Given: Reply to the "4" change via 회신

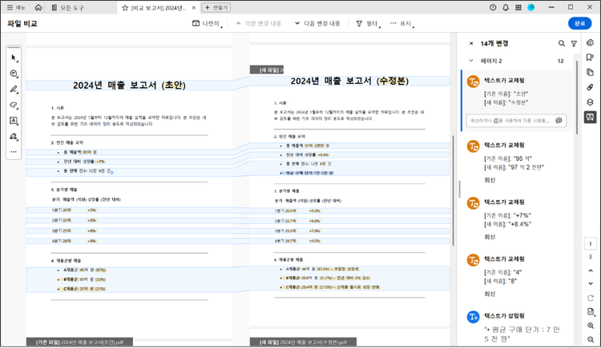Looking at the screenshot, I should coord(490,294).
